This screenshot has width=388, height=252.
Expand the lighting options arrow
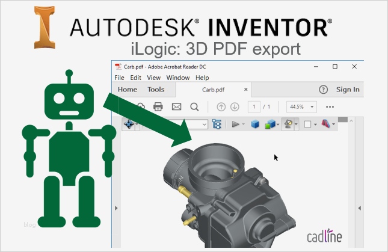tap(296, 124)
